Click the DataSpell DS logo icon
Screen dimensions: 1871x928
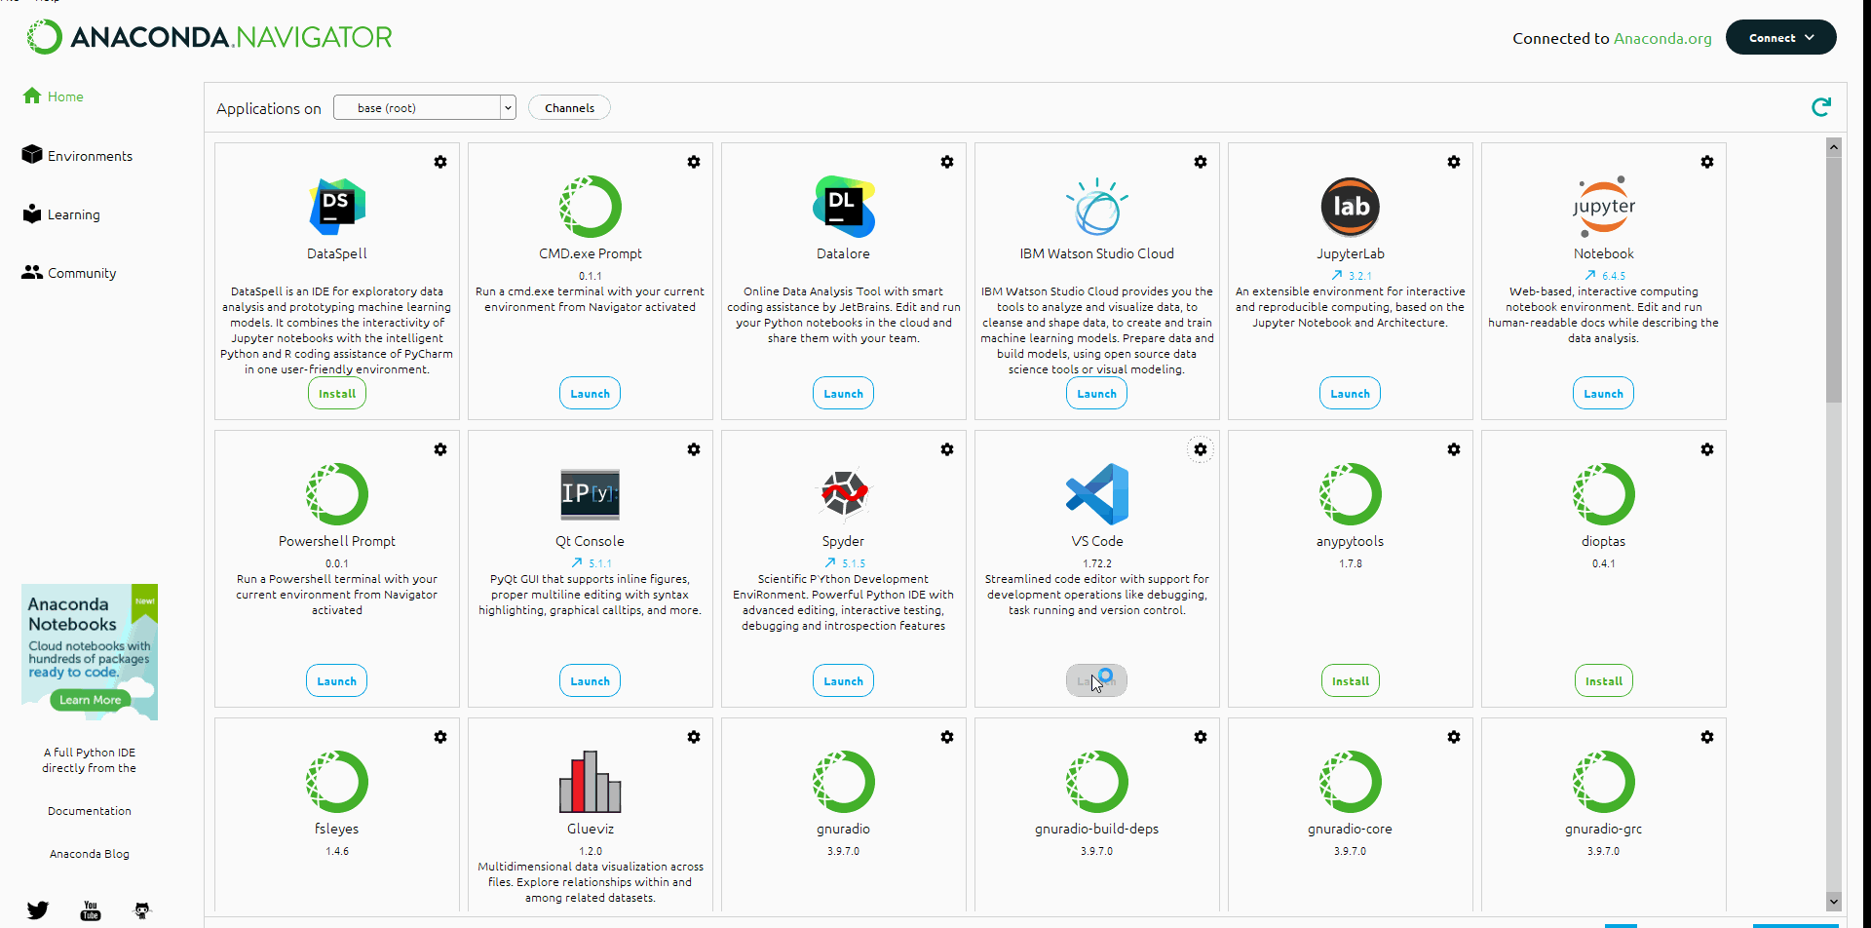(337, 207)
